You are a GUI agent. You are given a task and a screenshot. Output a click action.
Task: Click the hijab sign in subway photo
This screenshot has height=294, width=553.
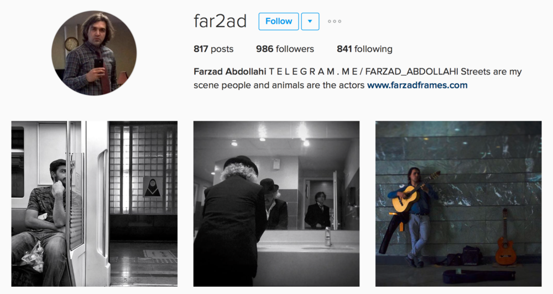[x=153, y=187]
